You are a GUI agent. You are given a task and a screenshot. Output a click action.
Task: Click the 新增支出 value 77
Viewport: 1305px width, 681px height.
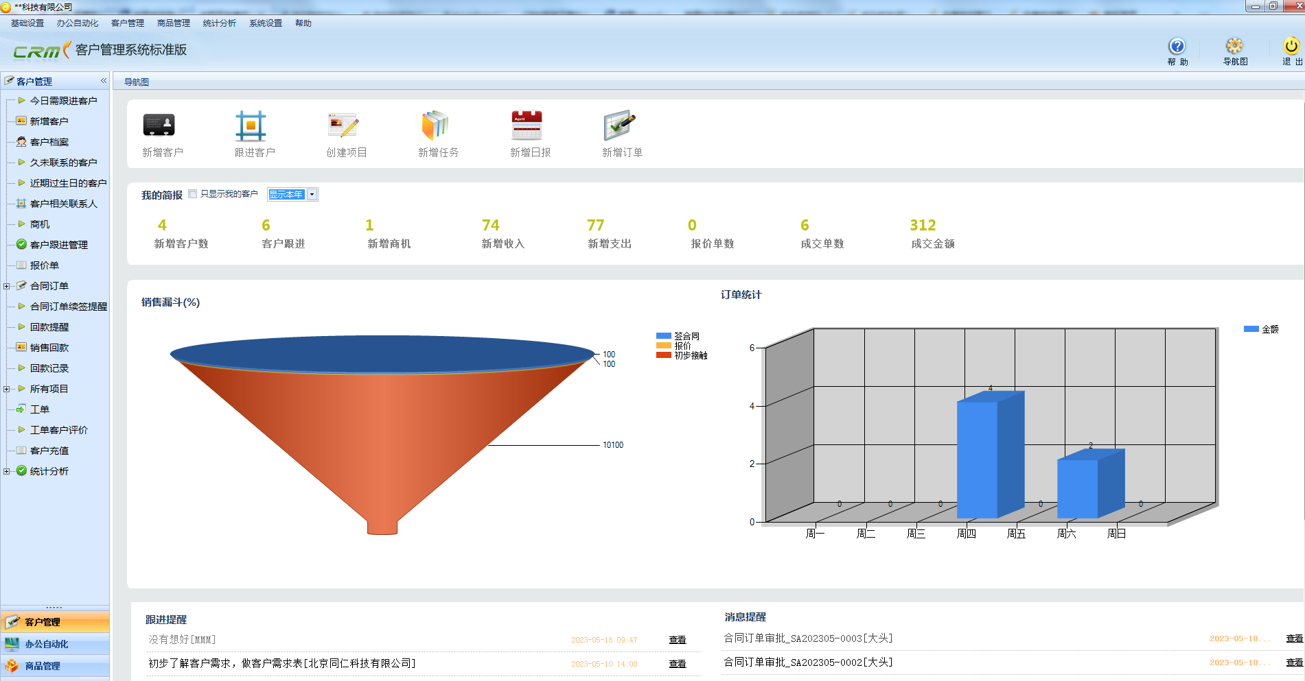(x=596, y=225)
